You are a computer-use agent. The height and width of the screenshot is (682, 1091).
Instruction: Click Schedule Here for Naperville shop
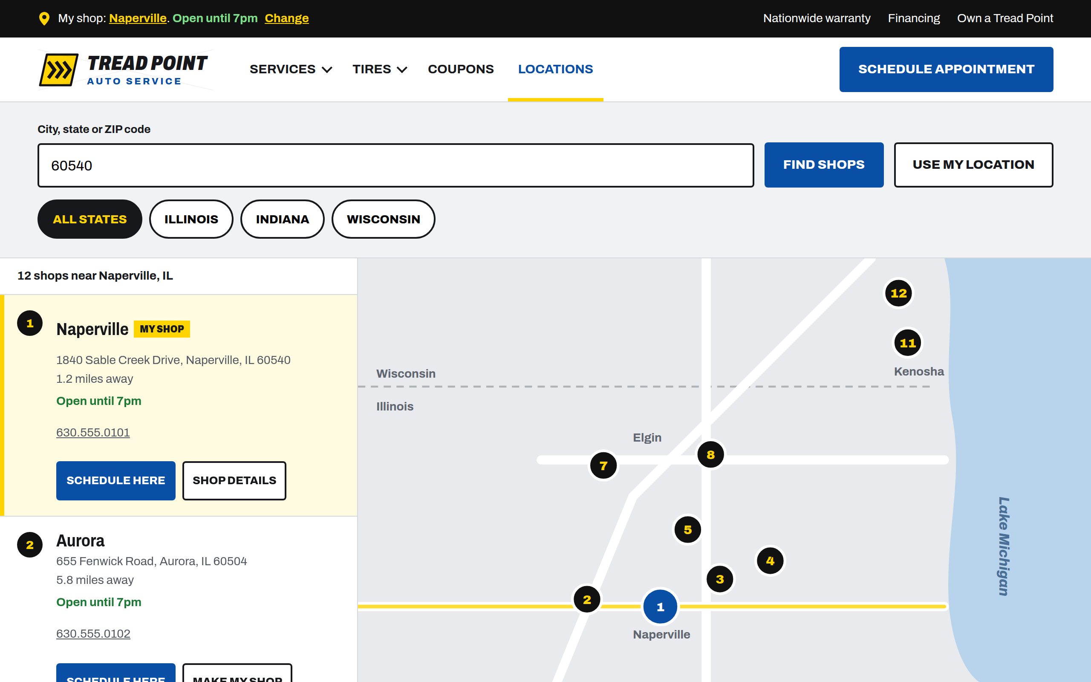click(116, 481)
